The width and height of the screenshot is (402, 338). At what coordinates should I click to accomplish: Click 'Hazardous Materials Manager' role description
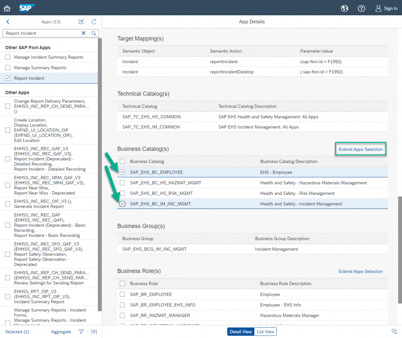point(289,316)
